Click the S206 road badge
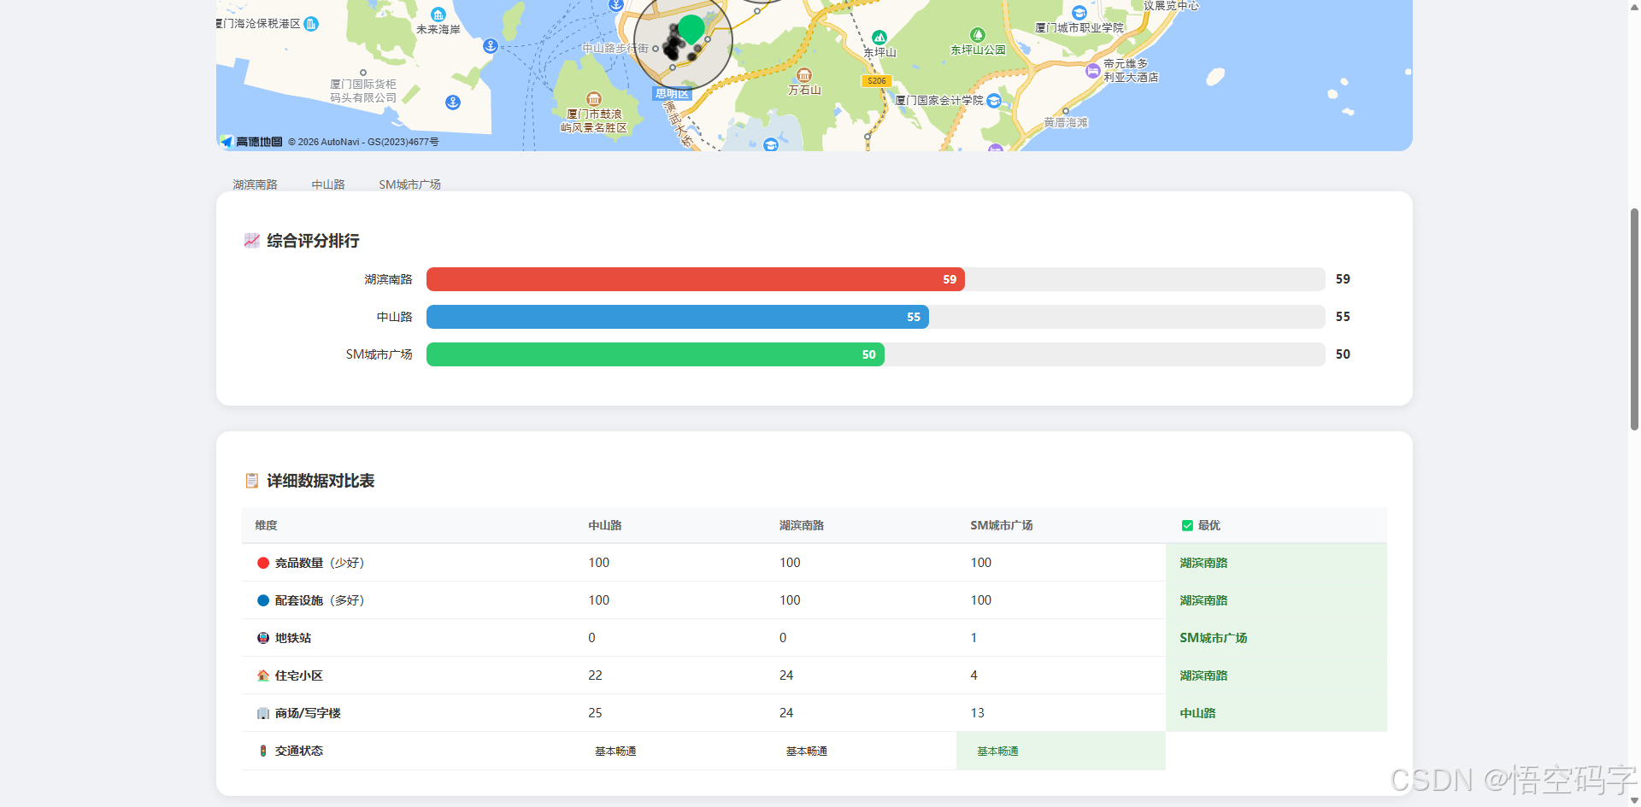The width and height of the screenshot is (1641, 807). 877,81
